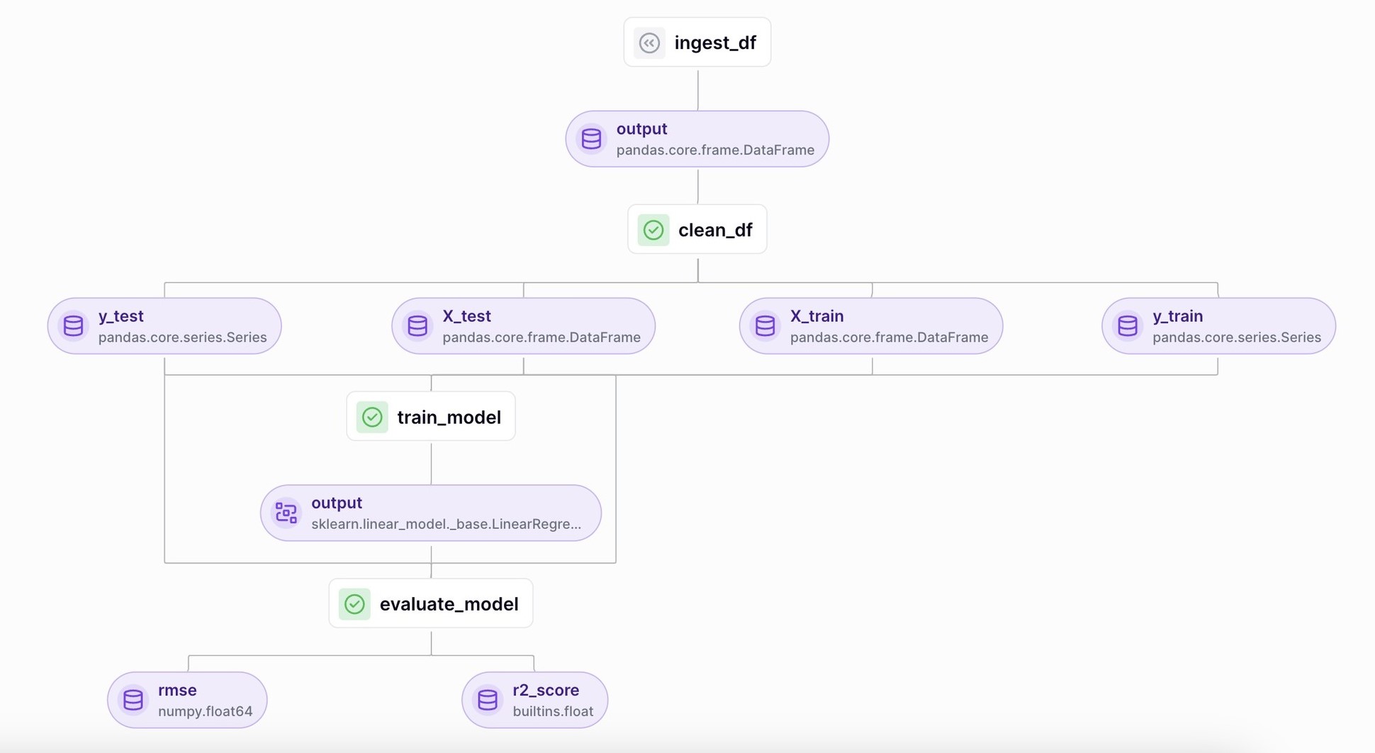The width and height of the screenshot is (1375, 753).
Task: Open the evaluate_model step details
Action: coord(449,604)
